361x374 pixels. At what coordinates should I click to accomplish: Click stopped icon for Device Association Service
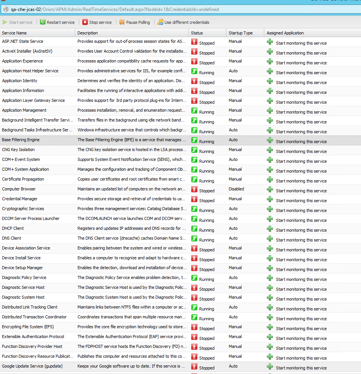(x=194, y=248)
